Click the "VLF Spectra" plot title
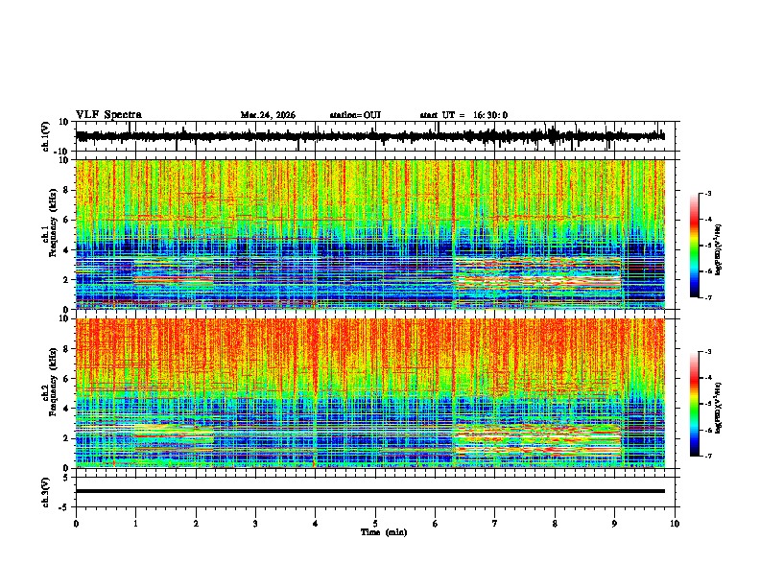The height and width of the screenshot is (587, 760). 108,115
